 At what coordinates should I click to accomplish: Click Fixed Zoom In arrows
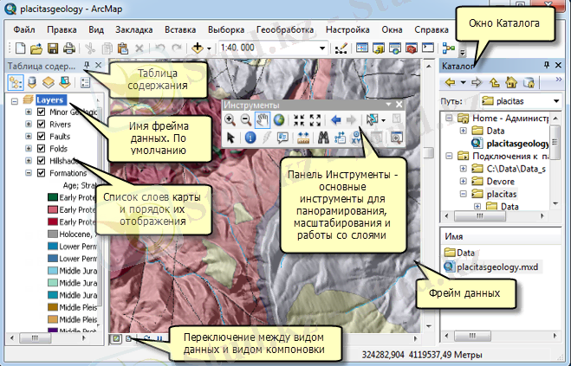(299, 119)
